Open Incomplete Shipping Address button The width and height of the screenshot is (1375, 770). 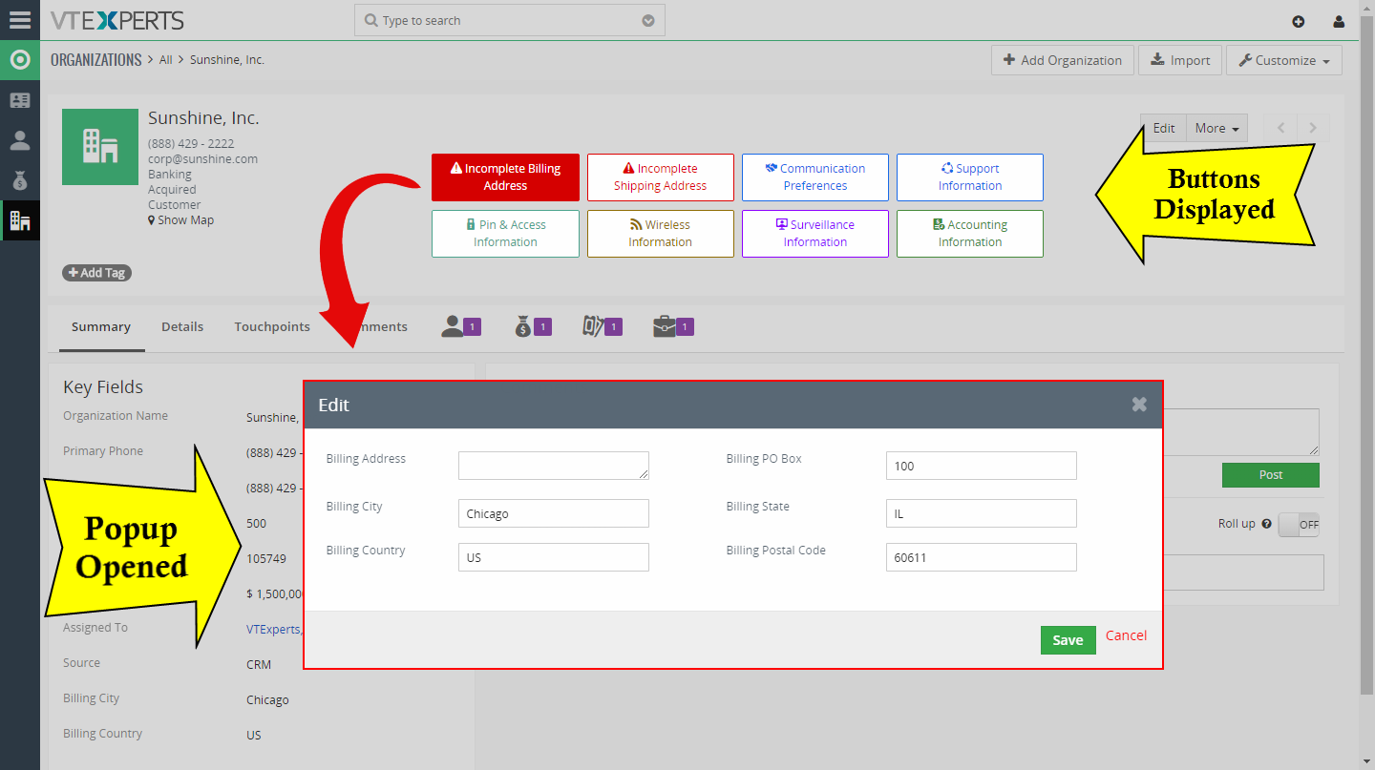(x=661, y=177)
